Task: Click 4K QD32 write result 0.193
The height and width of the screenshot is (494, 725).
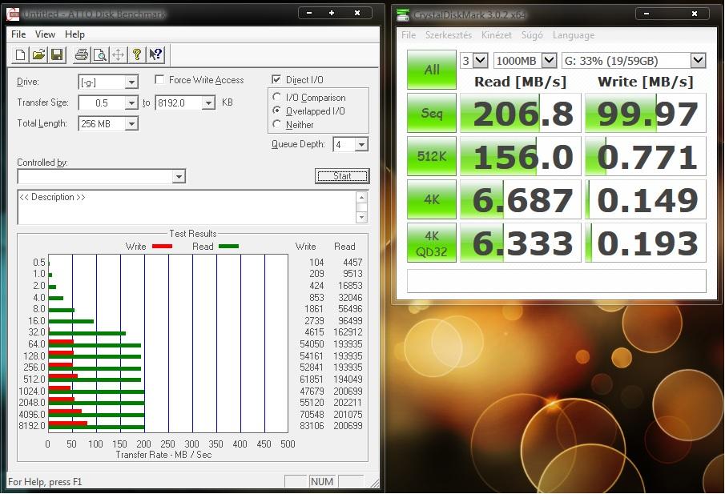Action: pyautogui.click(x=646, y=243)
